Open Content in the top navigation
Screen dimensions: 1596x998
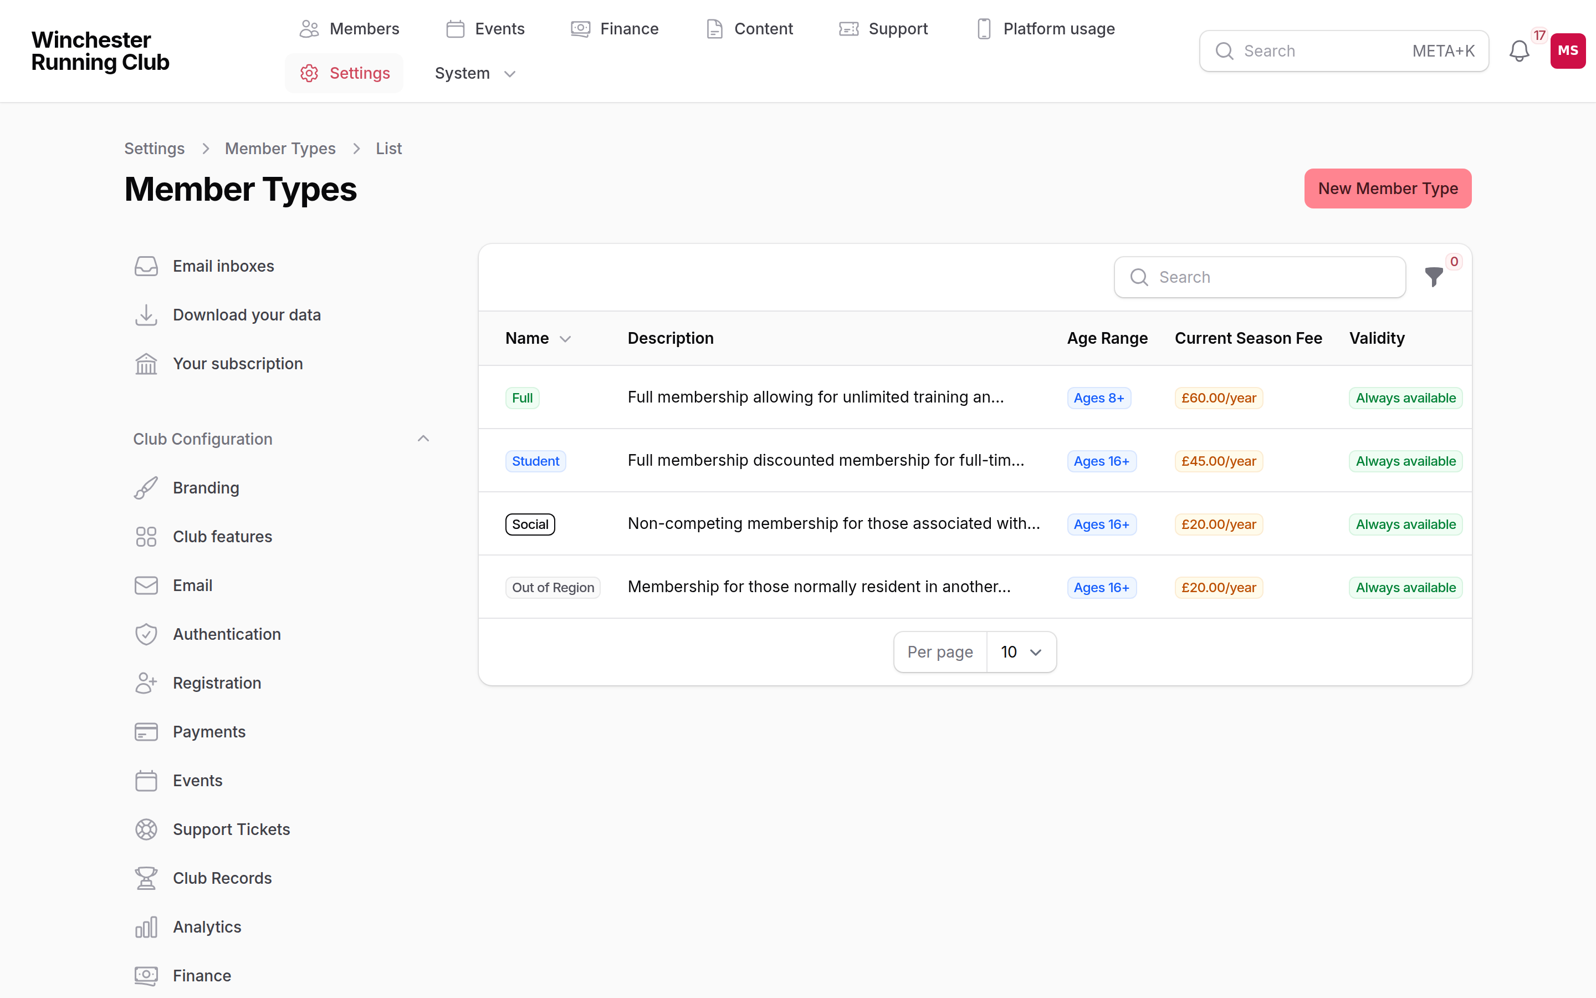[x=749, y=29]
